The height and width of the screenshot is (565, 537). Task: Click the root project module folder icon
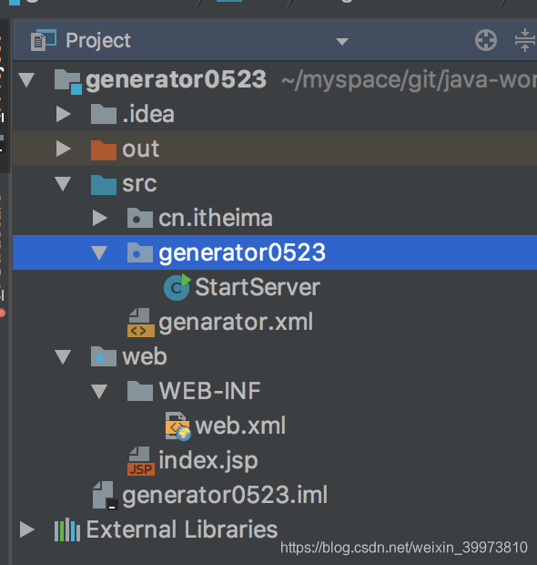pyautogui.click(x=67, y=81)
